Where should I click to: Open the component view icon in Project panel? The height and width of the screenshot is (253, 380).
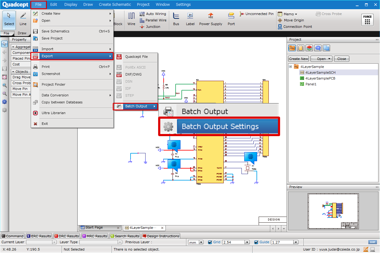[x=301, y=48]
